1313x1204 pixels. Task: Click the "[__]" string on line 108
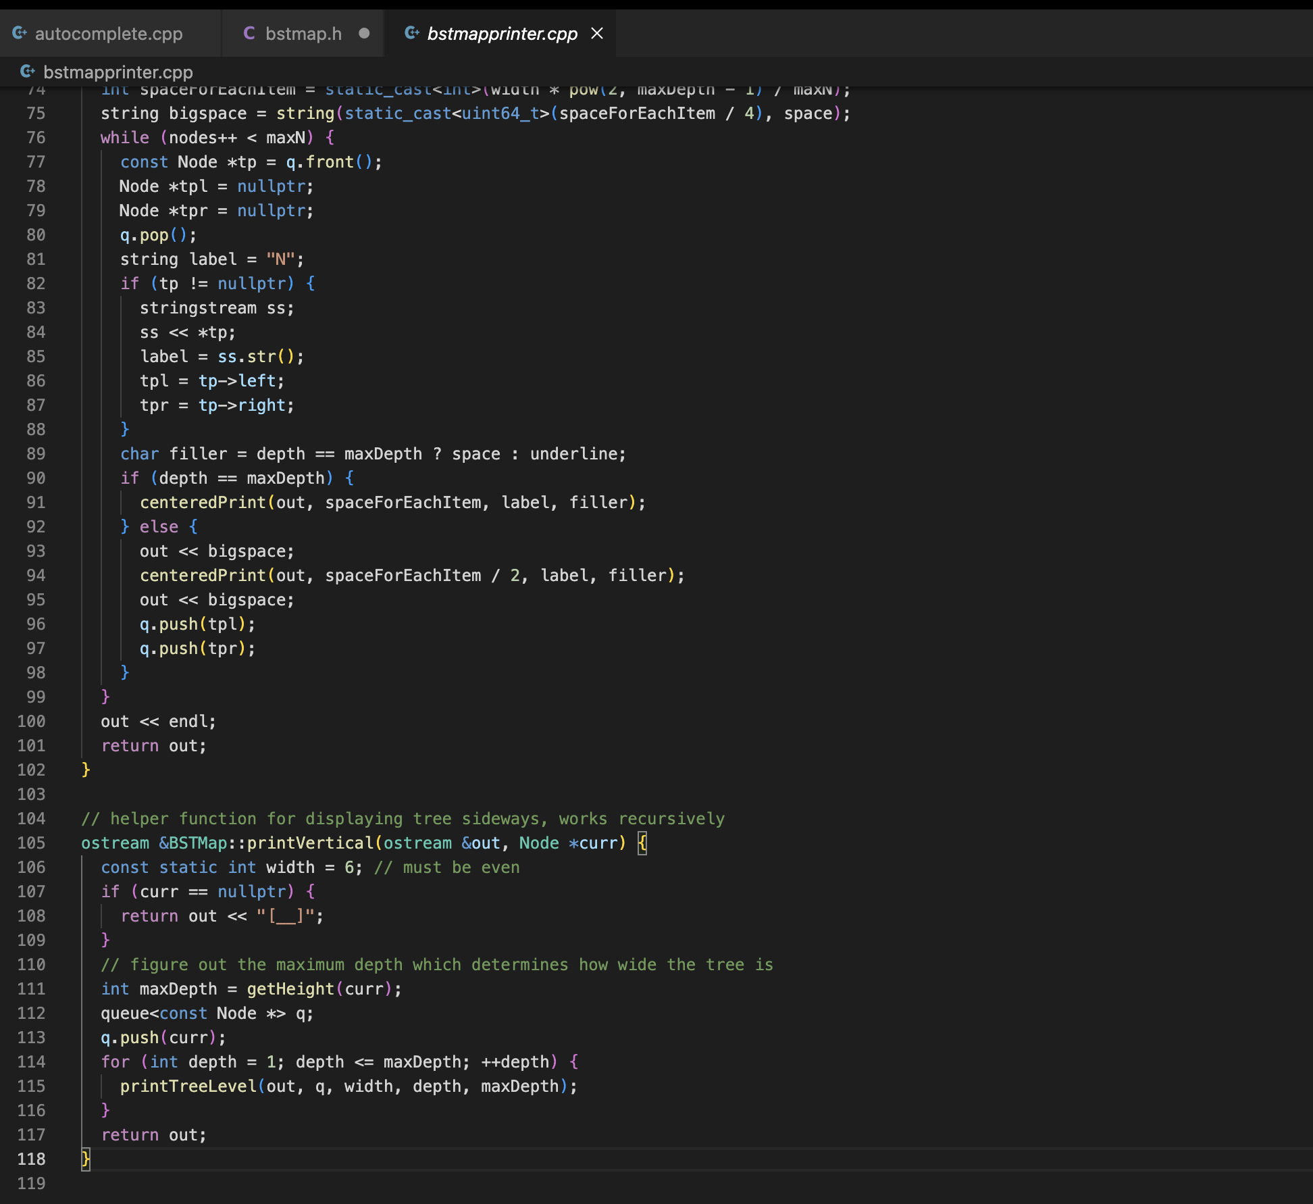[x=286, y=915]
